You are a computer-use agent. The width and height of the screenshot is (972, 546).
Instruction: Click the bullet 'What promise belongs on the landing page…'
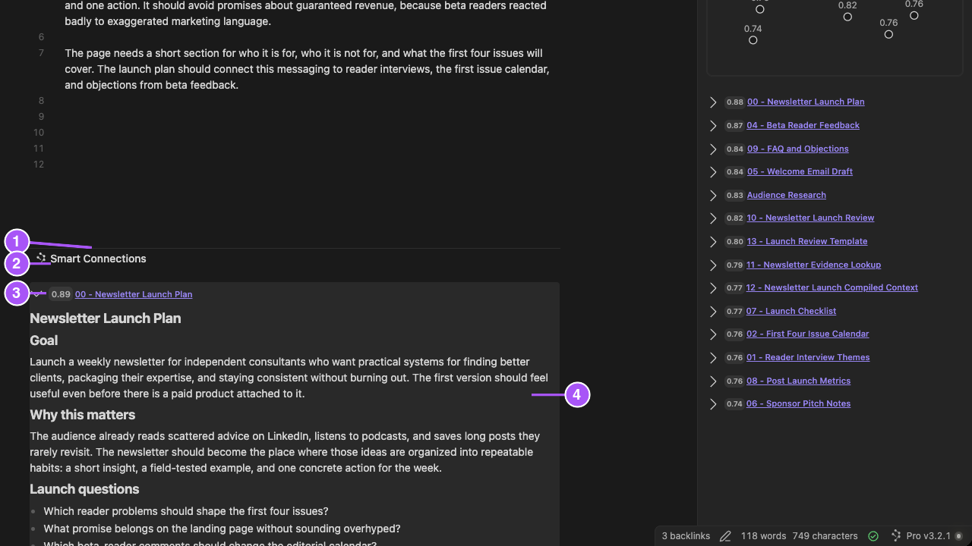point(222,529)
